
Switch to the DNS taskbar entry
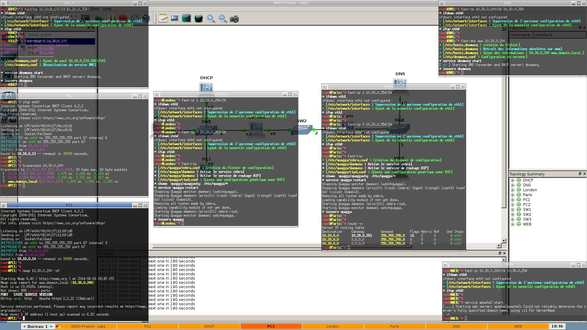(x=456, y=326)
